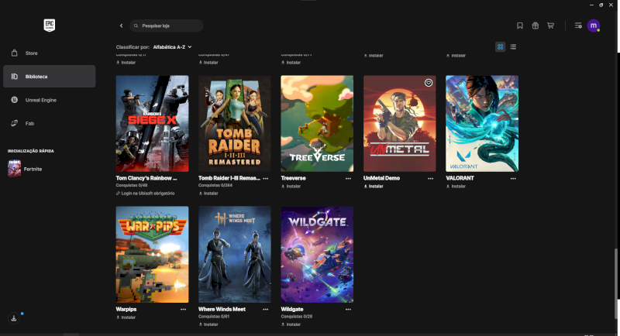Open Tom Clancy's Rainbow Six Siege X cover
This screenshot has height=336, width=620.
coord(152,124)
